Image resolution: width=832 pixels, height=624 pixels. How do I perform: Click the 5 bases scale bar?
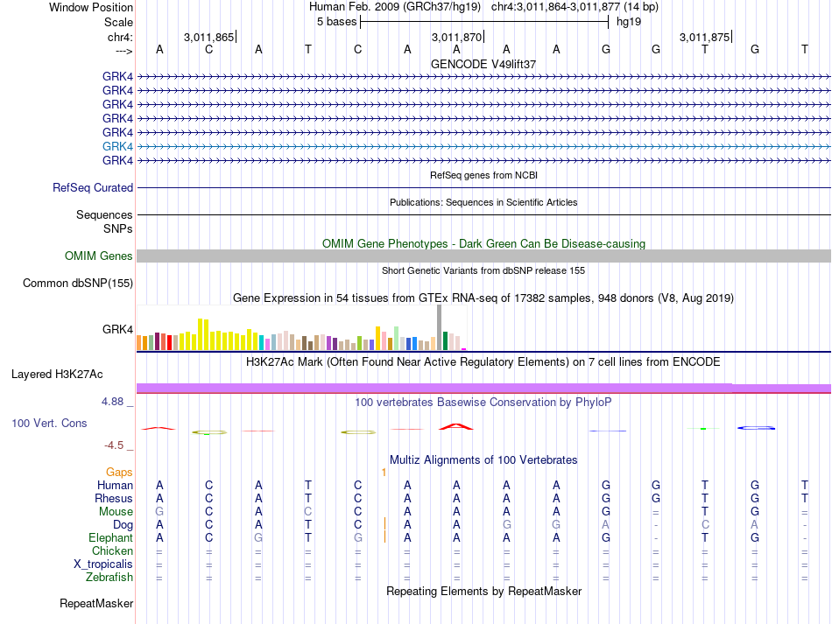pos(484,22)
